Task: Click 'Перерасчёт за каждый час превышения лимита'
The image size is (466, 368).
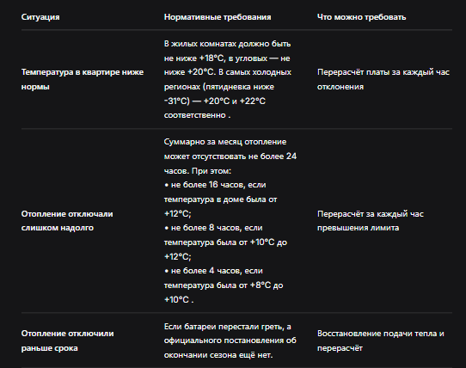Action: point(371,221)
